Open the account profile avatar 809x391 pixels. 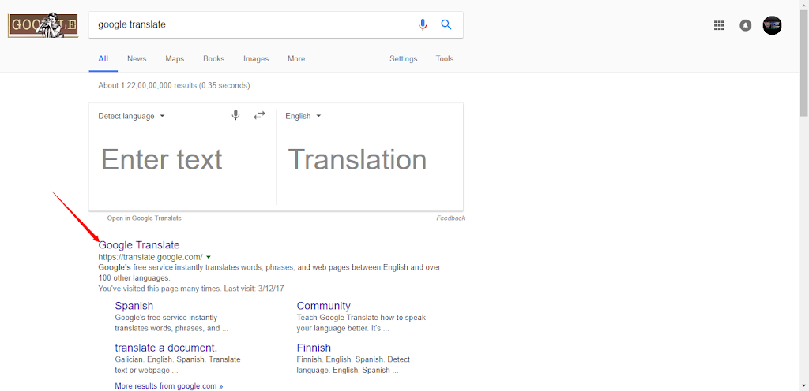tap(772, 25)
